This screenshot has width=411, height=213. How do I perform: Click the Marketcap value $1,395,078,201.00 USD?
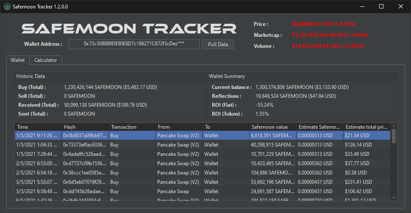(330, 35)
